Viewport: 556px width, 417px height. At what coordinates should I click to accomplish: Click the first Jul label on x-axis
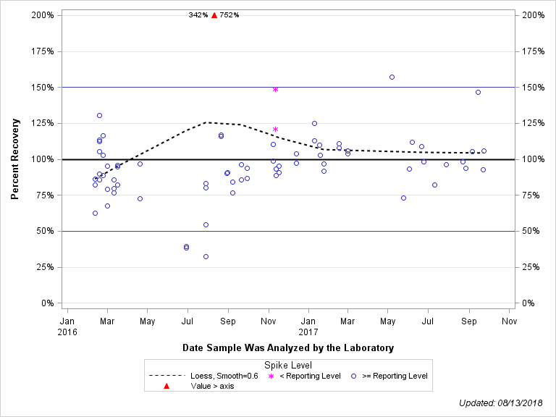click(188, 321)
